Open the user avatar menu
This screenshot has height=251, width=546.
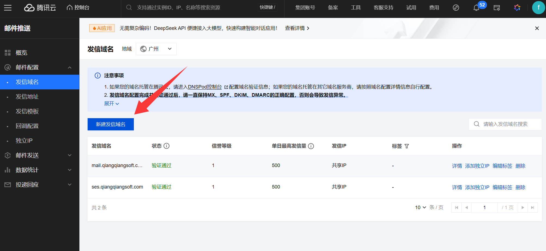pyautogui.click(x=538, y=8)
